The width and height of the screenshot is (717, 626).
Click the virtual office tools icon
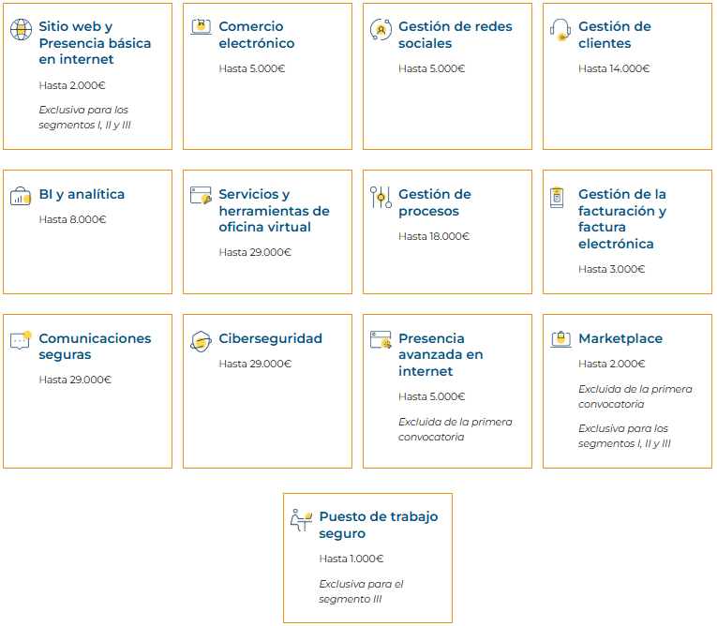201,196
